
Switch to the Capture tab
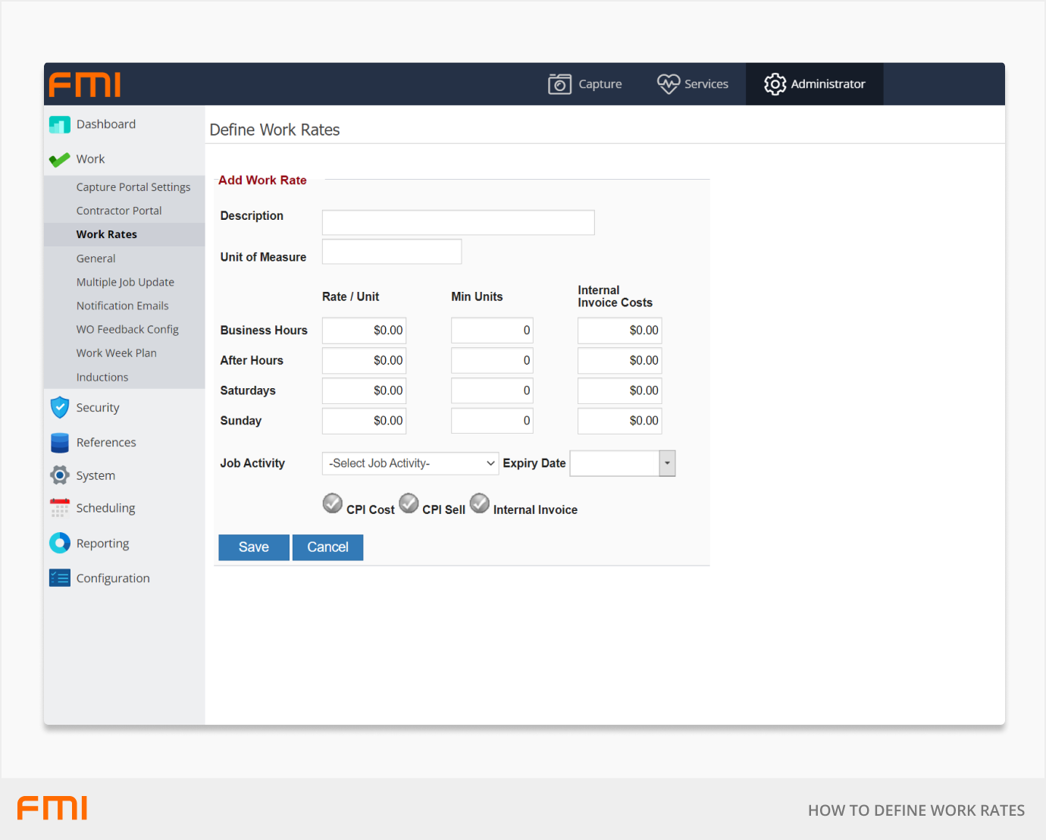[585, 84]
